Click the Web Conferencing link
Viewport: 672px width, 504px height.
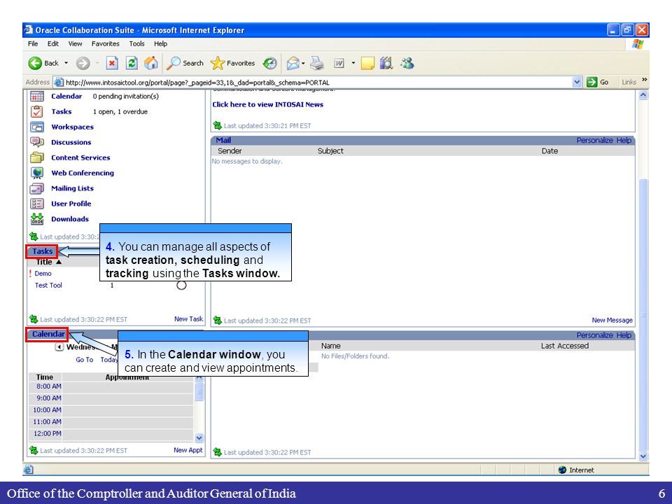tap(83, 173)
